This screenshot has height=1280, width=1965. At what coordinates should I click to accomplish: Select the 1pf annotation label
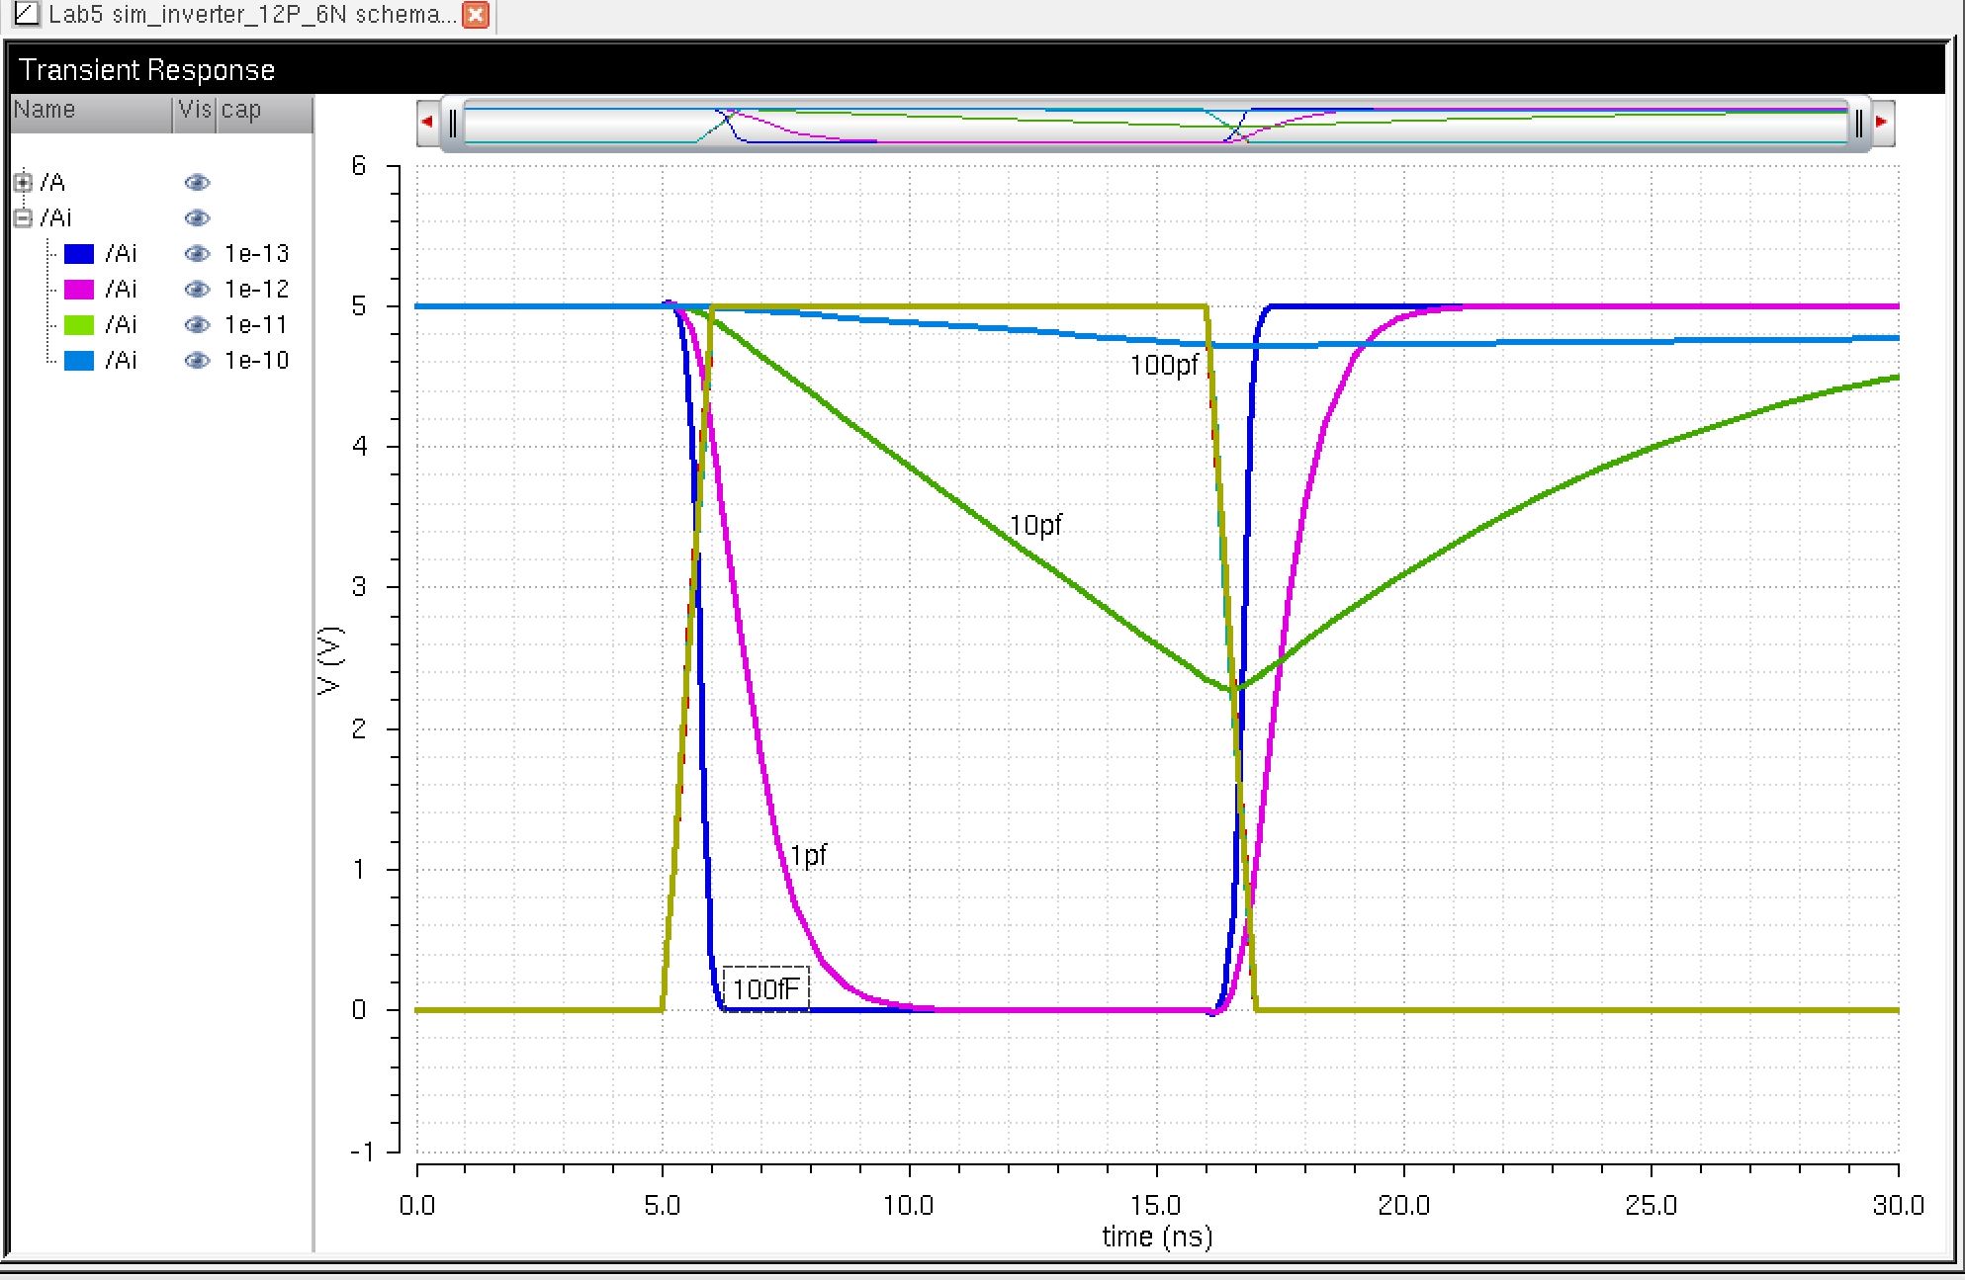[x=808, y=855]
